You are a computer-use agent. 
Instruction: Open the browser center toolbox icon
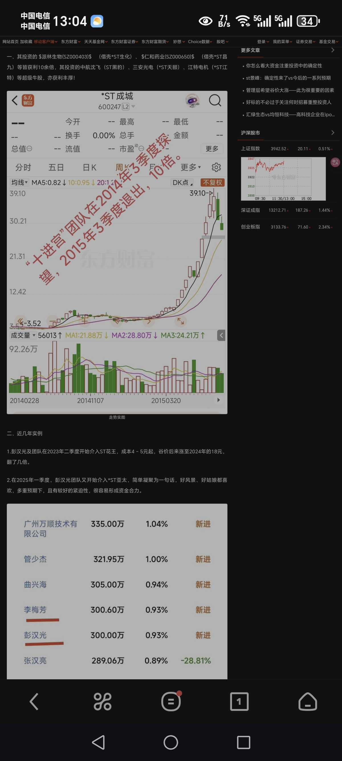click(171, 701)
